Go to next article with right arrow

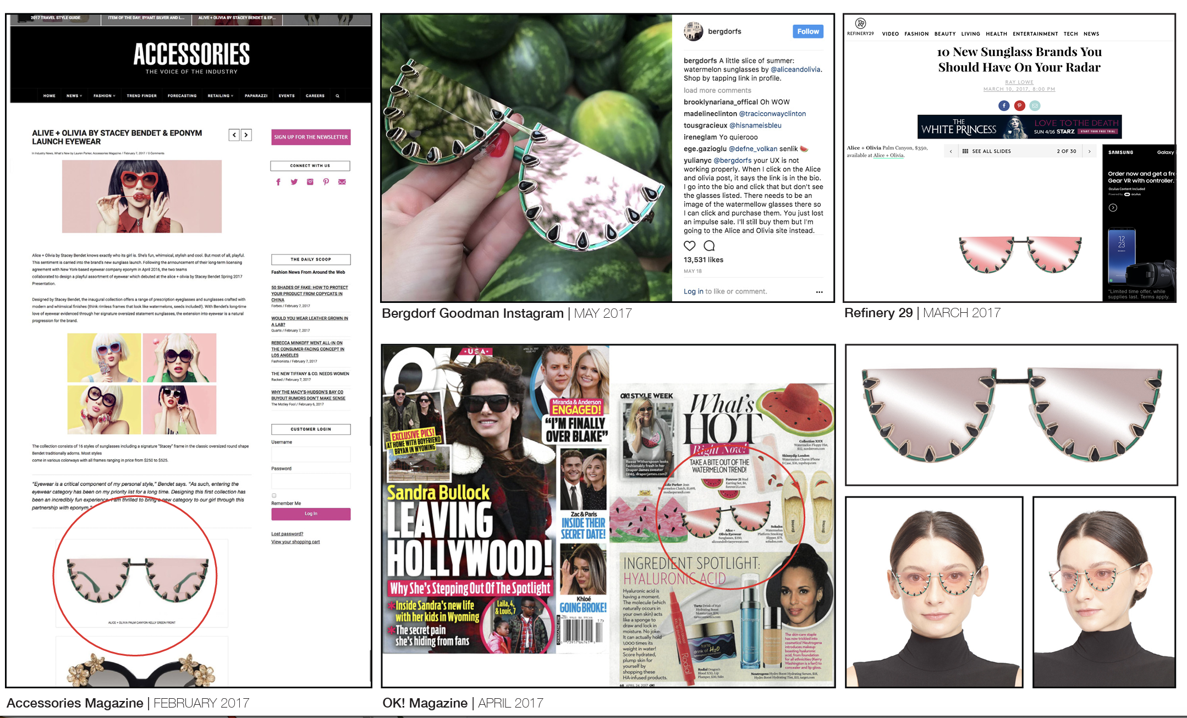[x=246, y=135]
